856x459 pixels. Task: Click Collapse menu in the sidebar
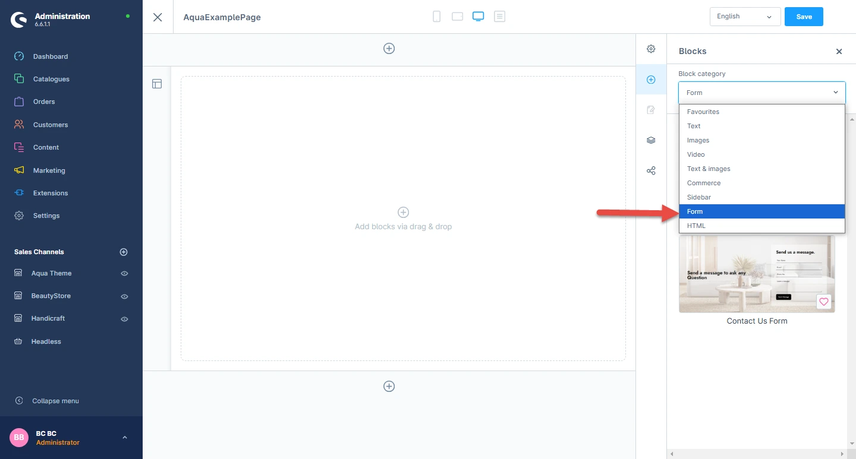pos(55,401)
